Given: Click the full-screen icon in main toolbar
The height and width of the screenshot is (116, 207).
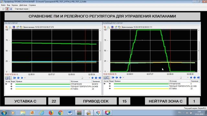Looking at the screenshot, I should tap(11, 9).
